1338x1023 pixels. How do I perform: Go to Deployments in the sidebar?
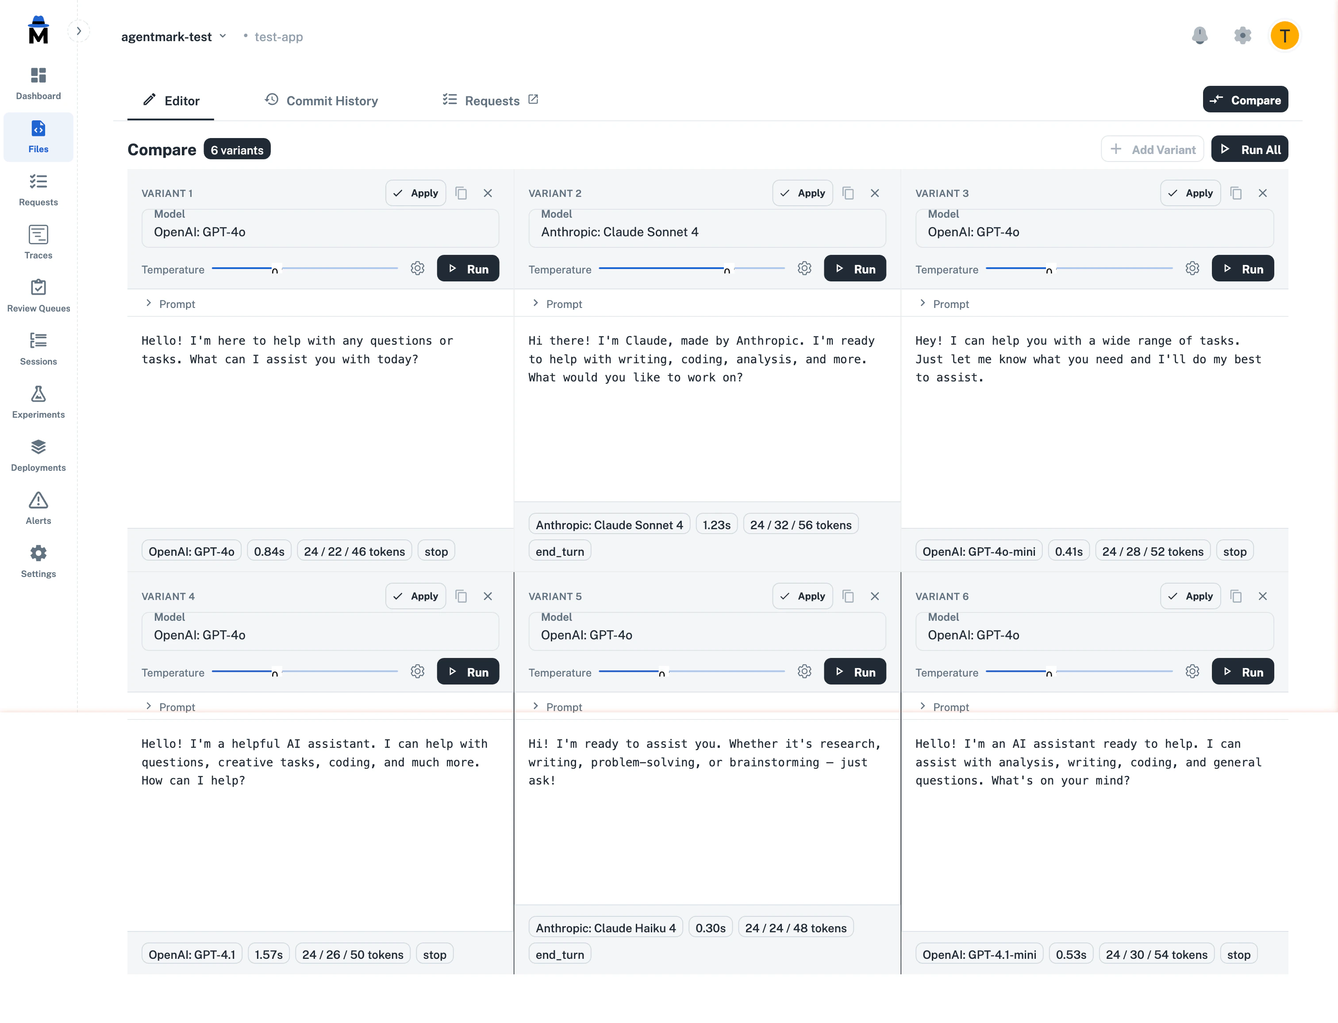38,454
